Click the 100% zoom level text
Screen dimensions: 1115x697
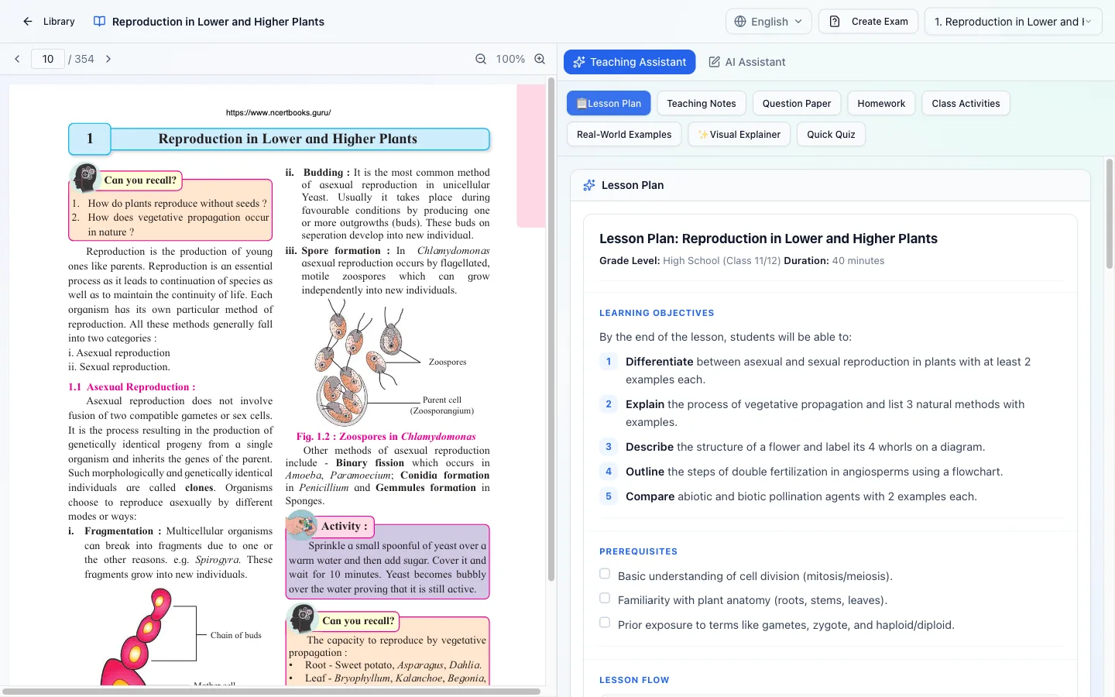point(510,59)
